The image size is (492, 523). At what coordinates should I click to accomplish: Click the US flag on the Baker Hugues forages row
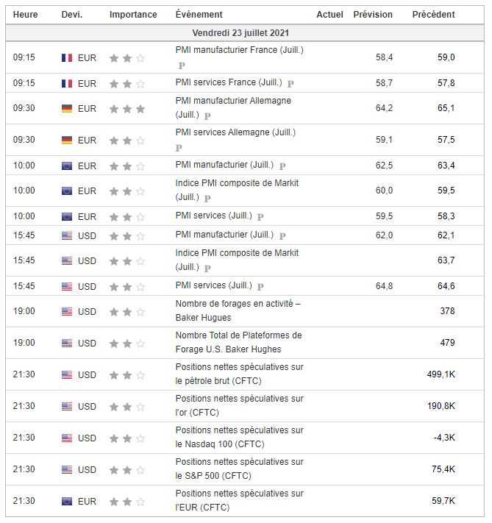pyautogui.click(x=67, y=311)
